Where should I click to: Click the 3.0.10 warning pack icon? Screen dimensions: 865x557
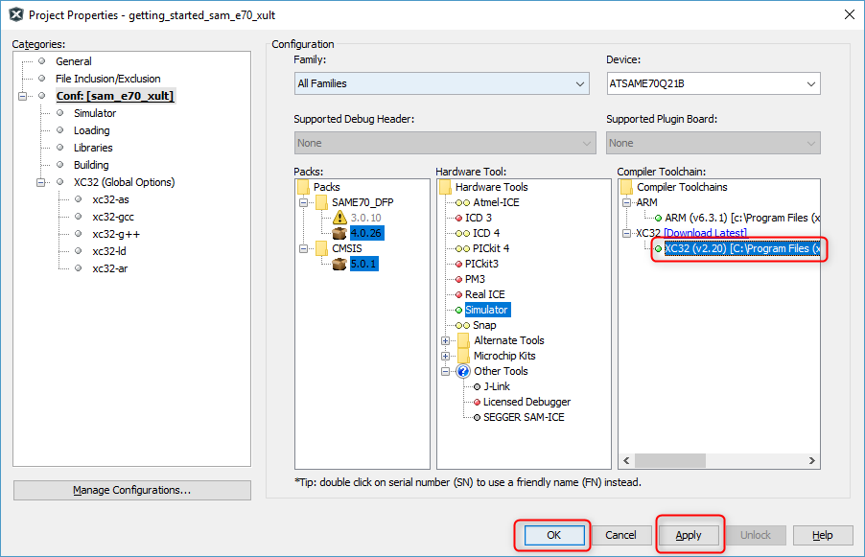(x=339, y=218)
